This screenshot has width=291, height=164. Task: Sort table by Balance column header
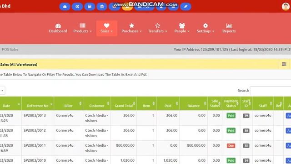[194, 103]
